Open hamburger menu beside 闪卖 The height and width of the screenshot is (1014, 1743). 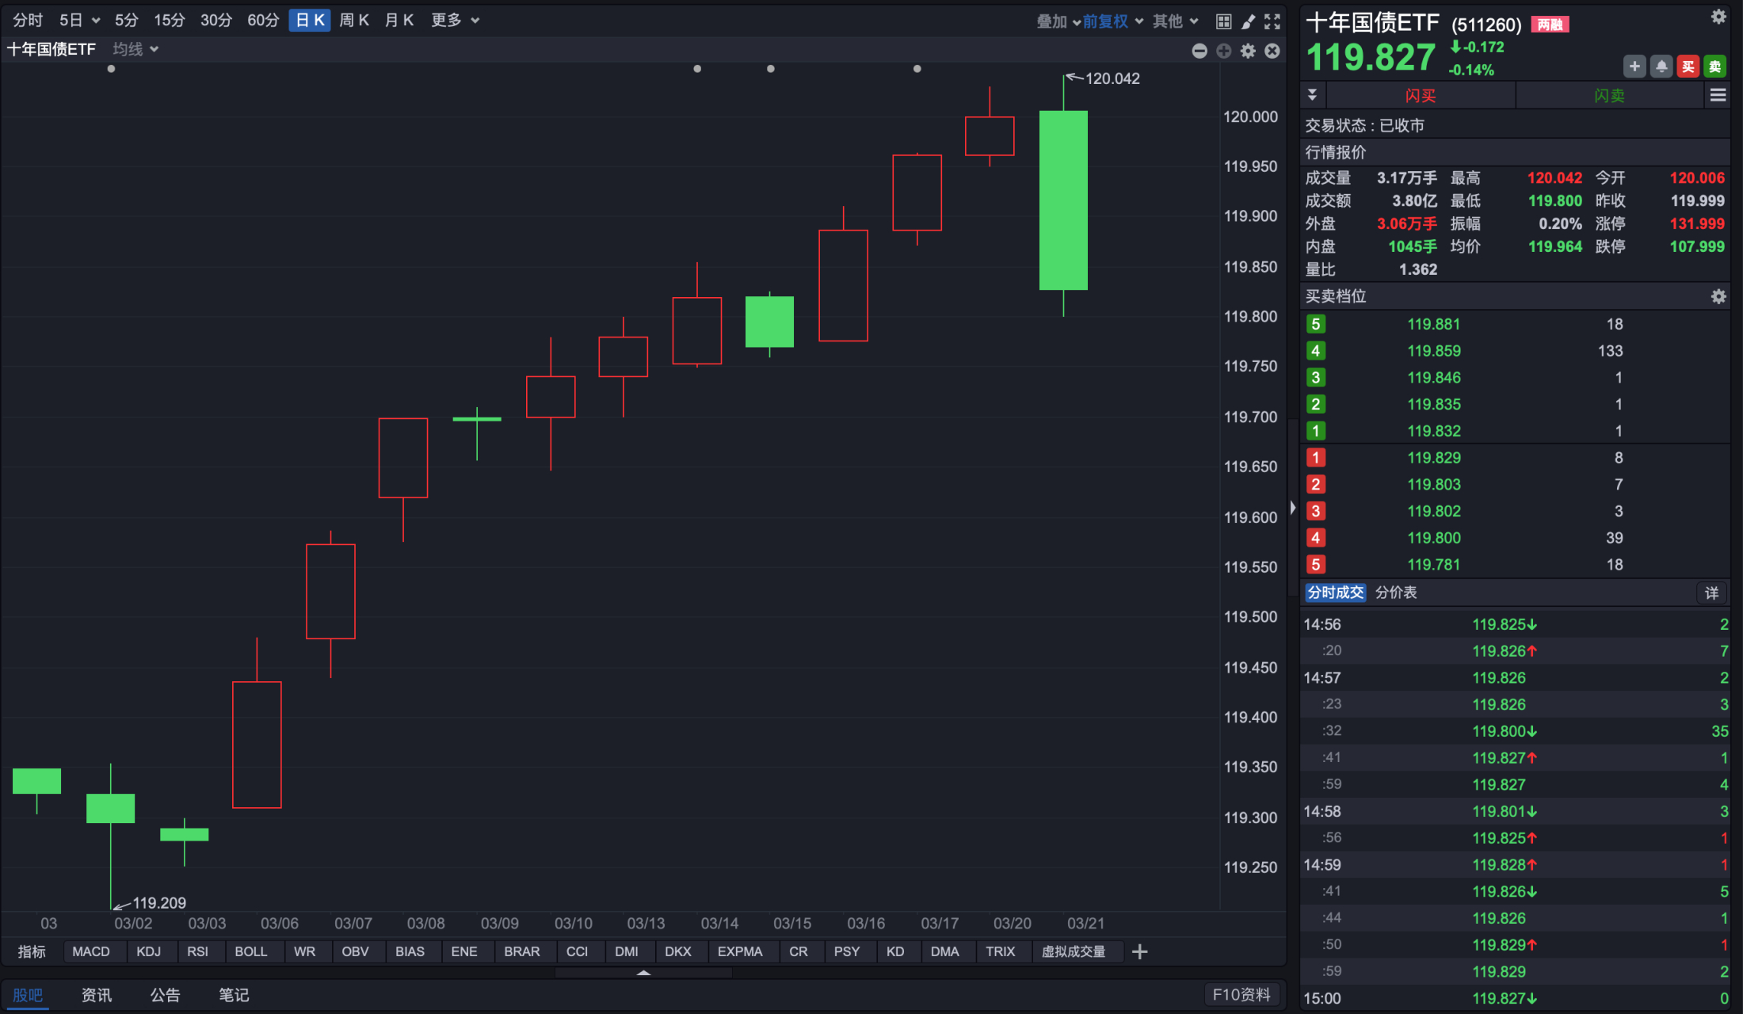coord(1718,95)
